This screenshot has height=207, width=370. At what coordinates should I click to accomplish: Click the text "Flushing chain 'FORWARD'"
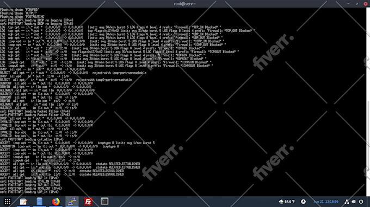coord(20,10)
